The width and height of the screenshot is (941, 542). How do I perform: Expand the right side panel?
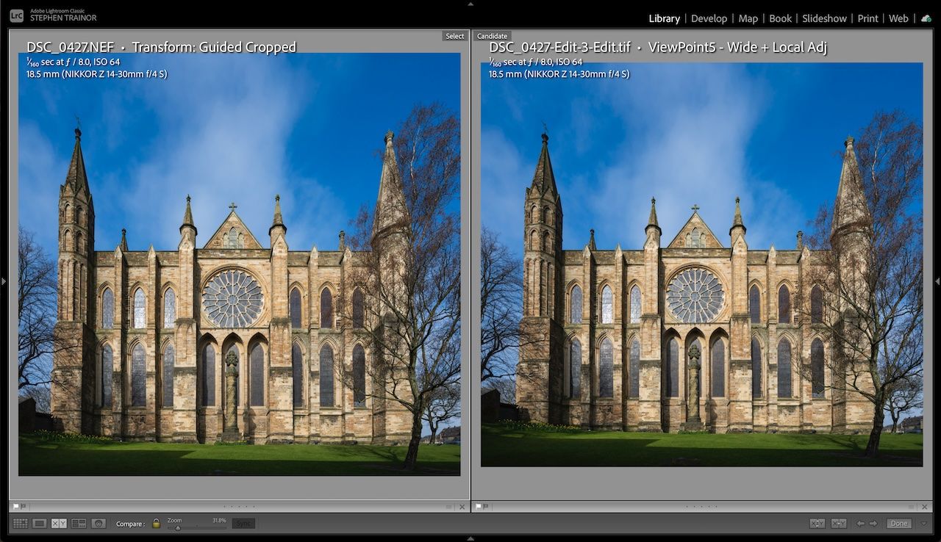[937, 281]
